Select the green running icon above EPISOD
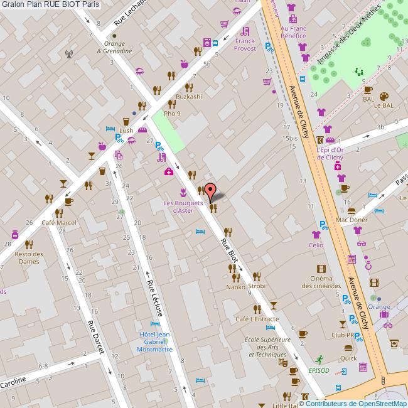The height and width of the screenshot is (408, 408). [x=320, y=359]
